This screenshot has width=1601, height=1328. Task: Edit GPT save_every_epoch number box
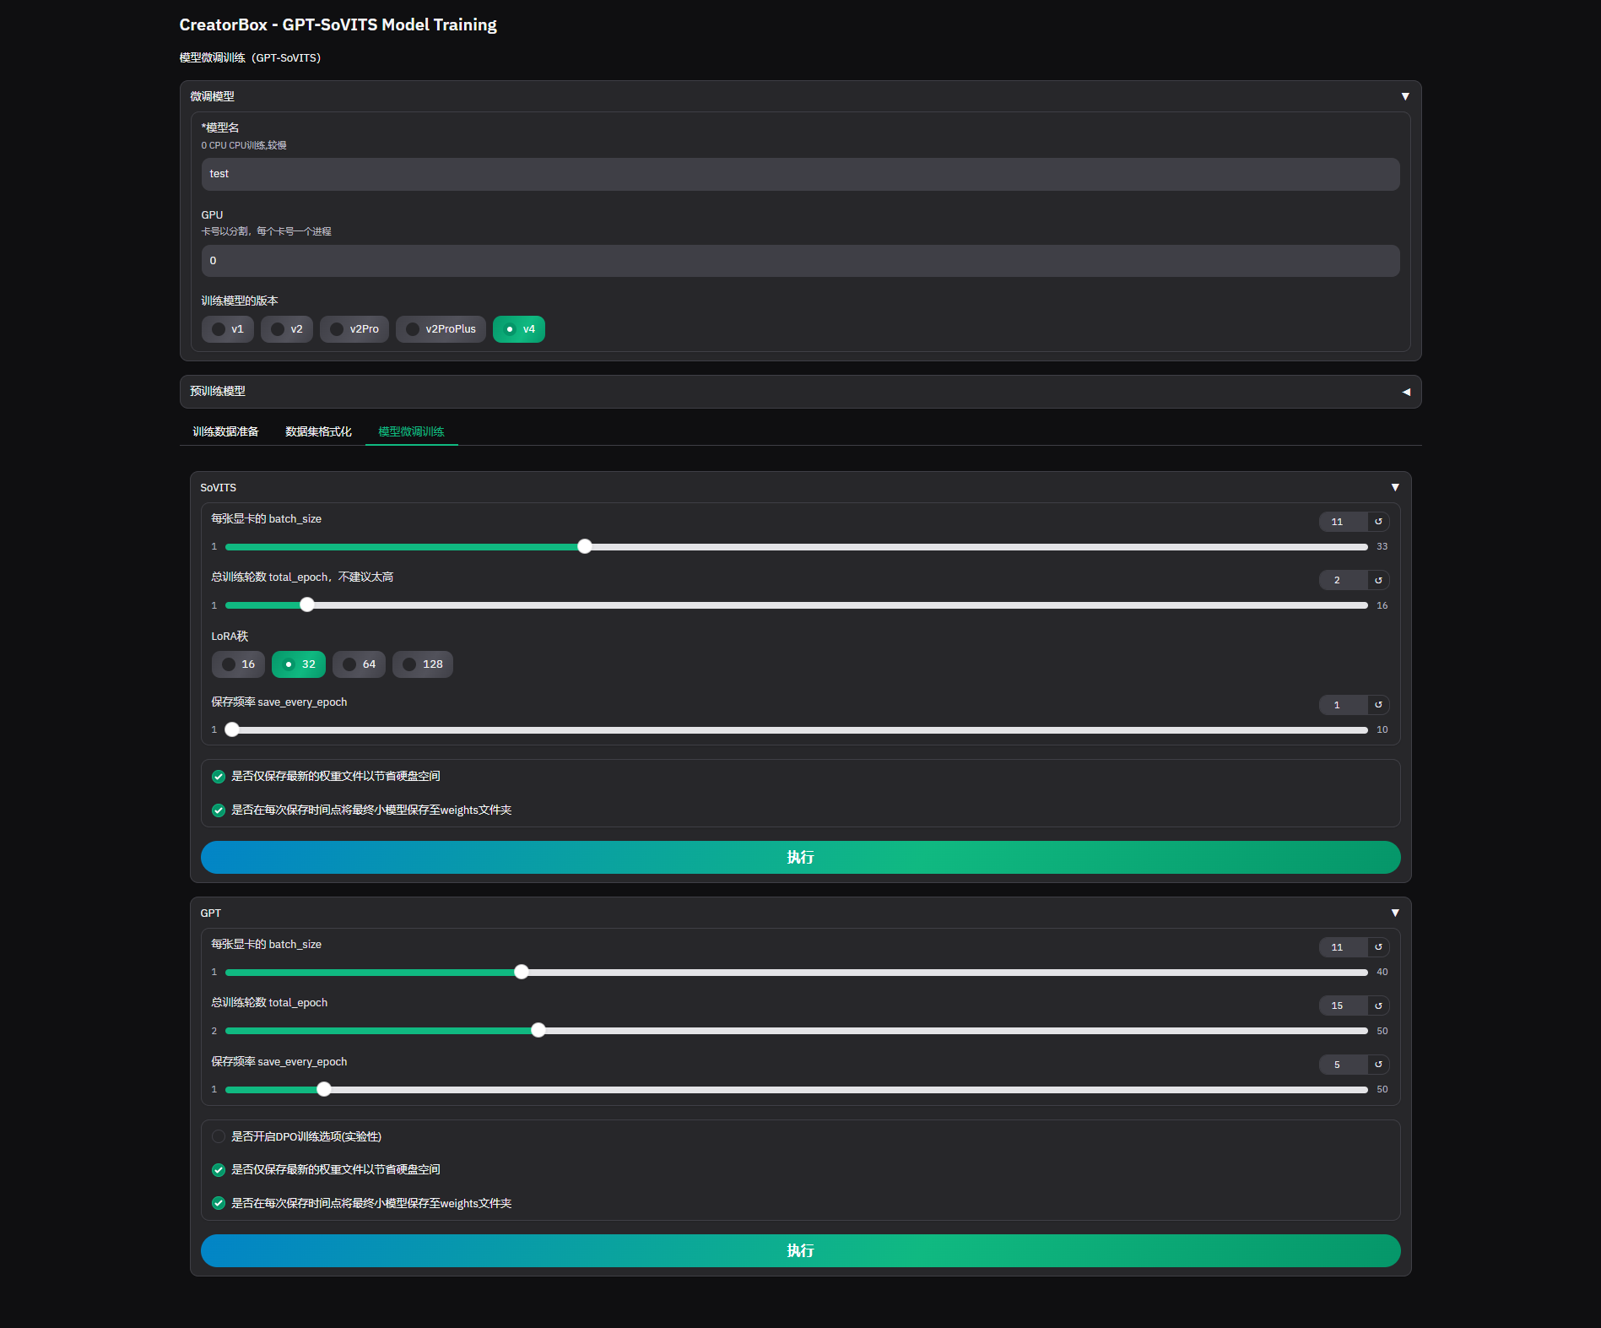(x=1344, y=1065)
